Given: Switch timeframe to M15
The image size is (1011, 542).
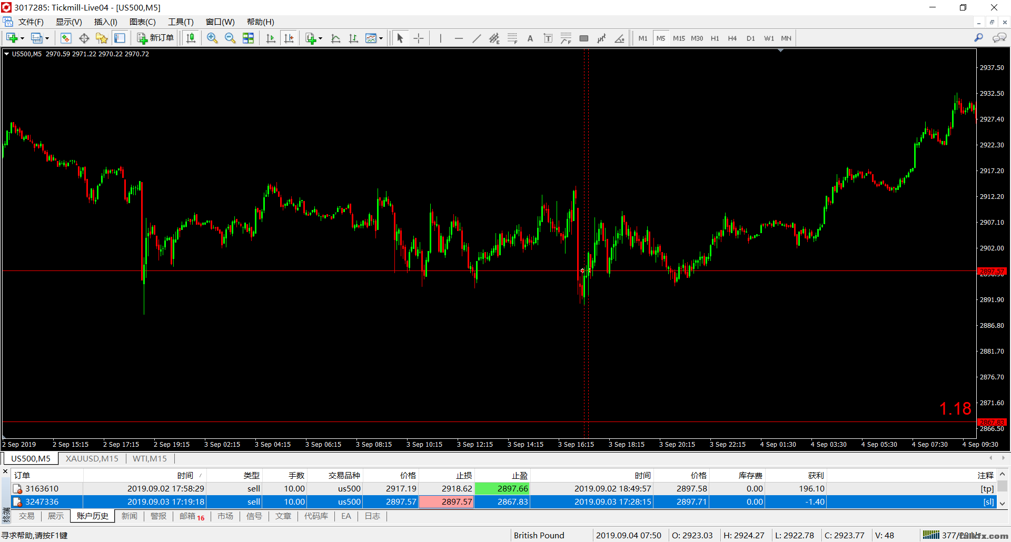Looking at the screenshot, I should [x=679, y=38].
